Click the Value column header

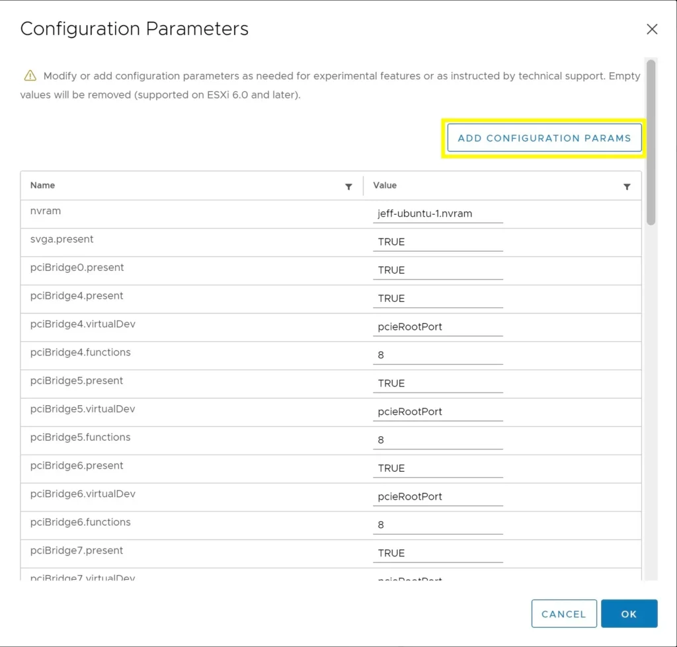tap(385, 186)
